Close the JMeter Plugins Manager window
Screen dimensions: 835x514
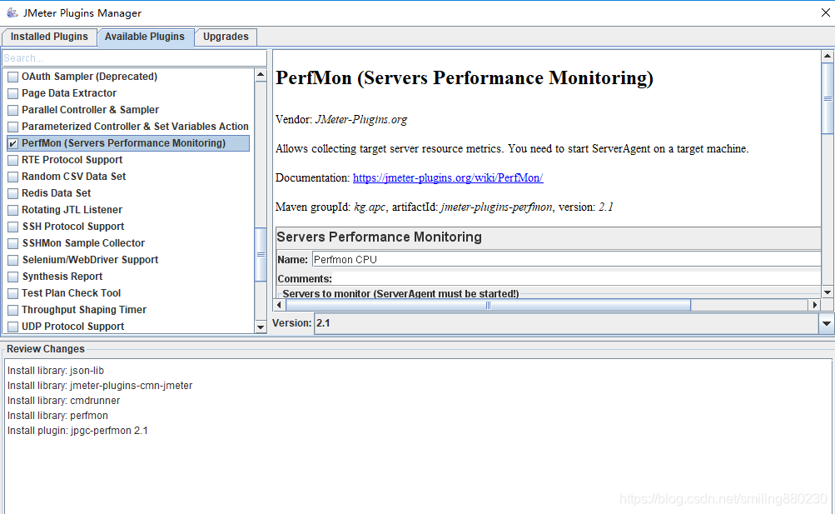(x=825, y=12)
